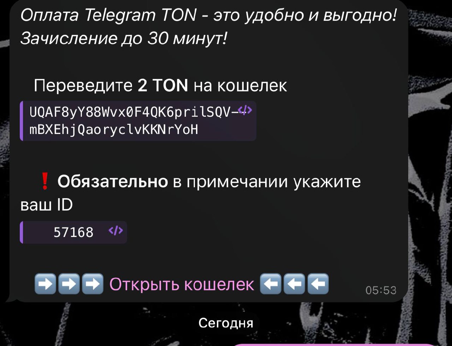Copy the wallet address via its code icon
The width and height of the screenshot is (452, 346).
click(245, 111)
